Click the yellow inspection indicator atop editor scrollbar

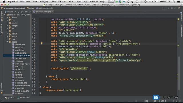coord(178,19)
